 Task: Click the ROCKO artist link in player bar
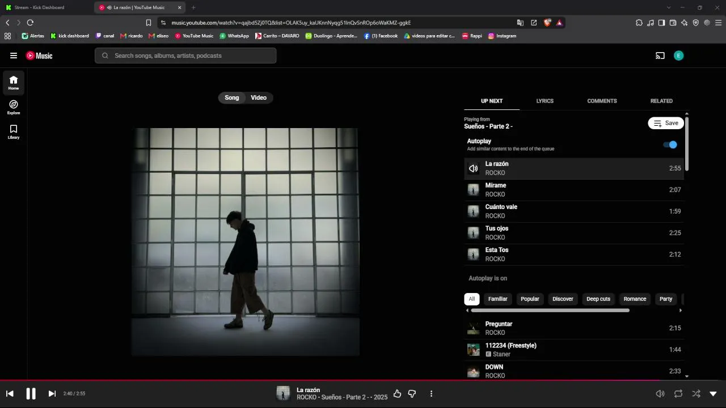[306, 397]
